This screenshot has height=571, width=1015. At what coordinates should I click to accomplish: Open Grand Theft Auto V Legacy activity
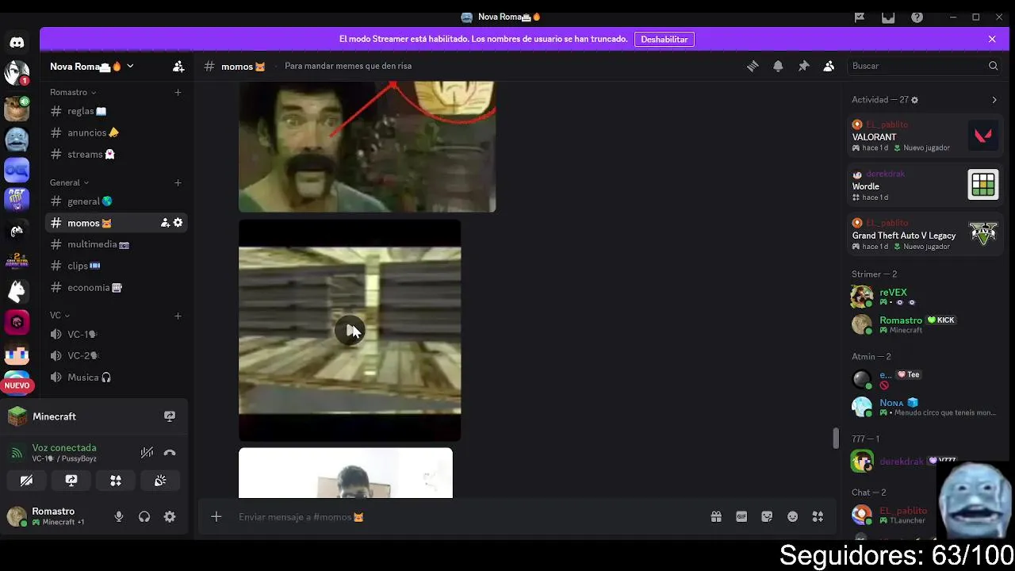coord(924,235)
